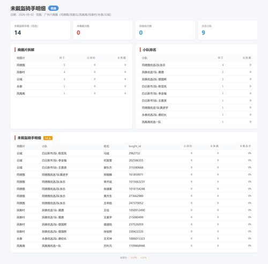Click 同德围优选2队 row in the 小队排名 table
The width and height of the screenshot is (268, 264).
click(x=197, y=65)
